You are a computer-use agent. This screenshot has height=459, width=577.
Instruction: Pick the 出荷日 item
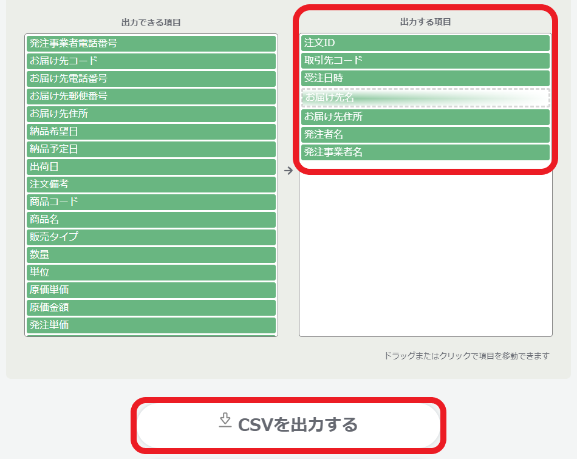(x=151, y=167)
